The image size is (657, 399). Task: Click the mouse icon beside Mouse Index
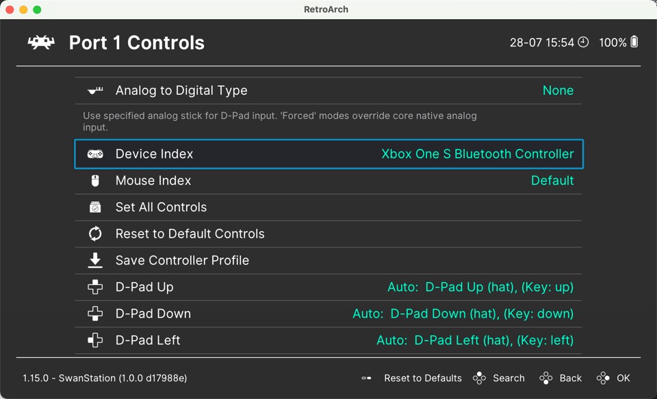pos(94,180)
